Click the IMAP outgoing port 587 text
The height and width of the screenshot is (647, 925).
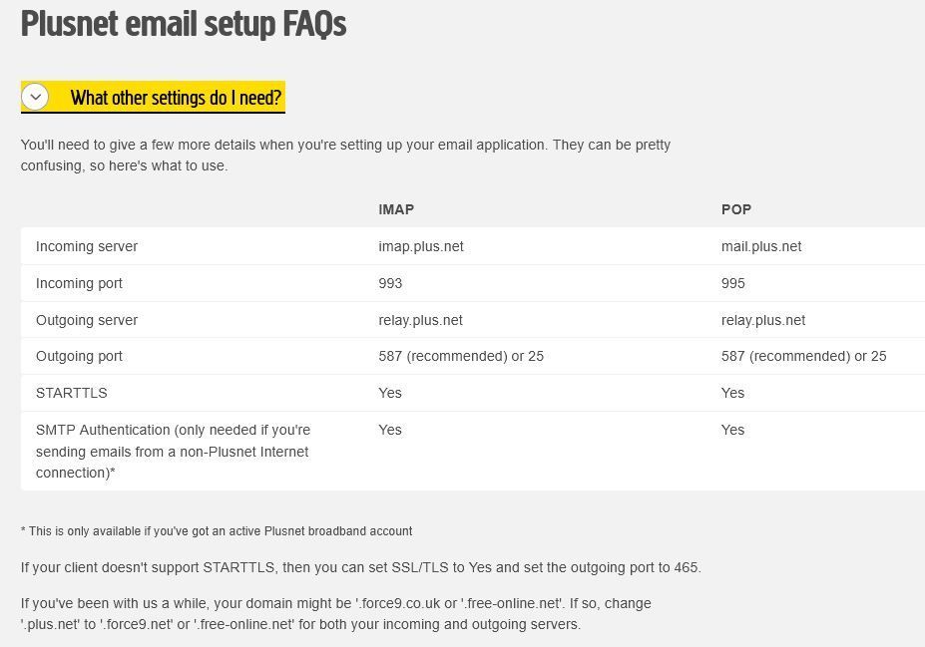tap(461, 356)
